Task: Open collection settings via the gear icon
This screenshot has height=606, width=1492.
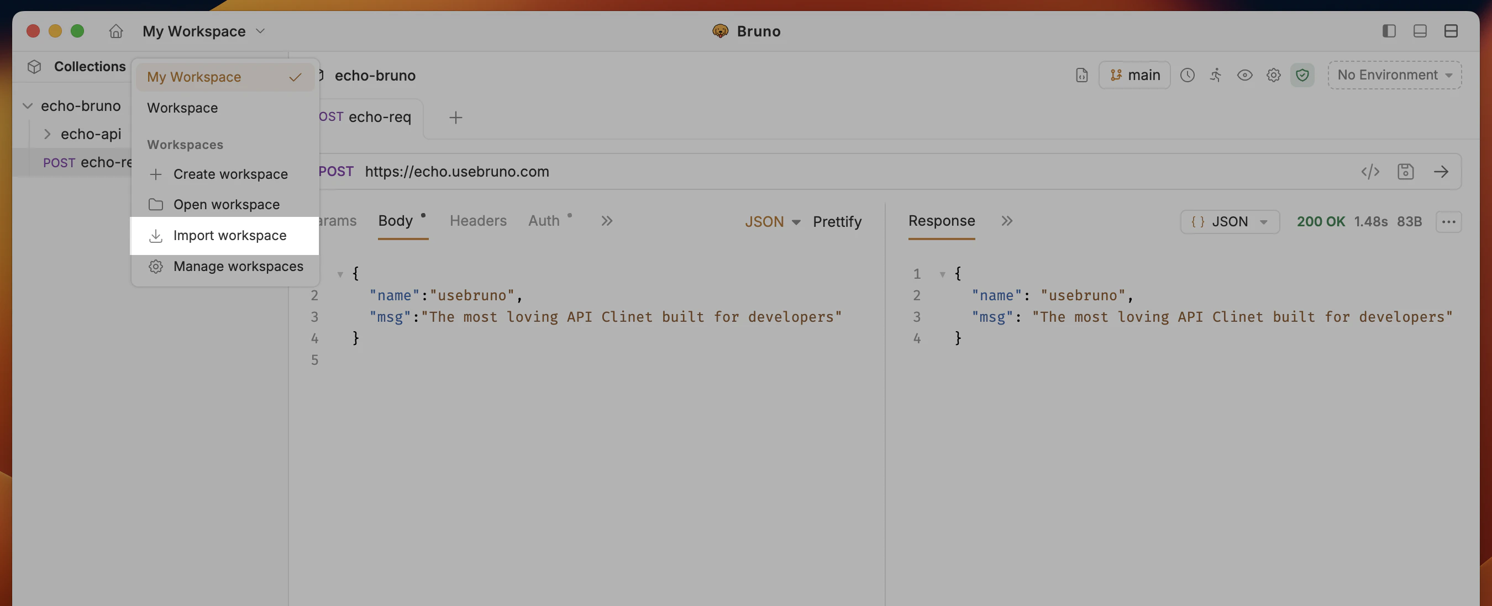Action: tap(1274, 75)
